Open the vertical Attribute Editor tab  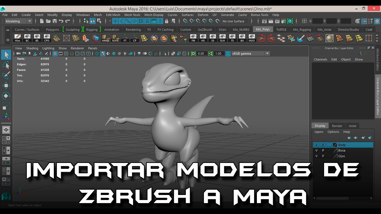[x=378, y=59]
